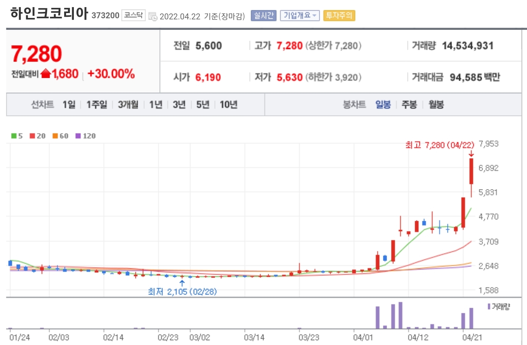Click the 투자주의 badge
This screenshot has height=345, width=527.
[x=339, y=15]
